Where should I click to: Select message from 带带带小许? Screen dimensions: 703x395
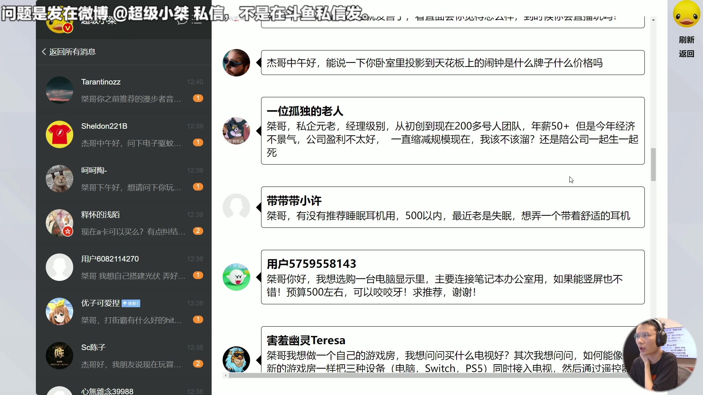[x=453, y=207]
